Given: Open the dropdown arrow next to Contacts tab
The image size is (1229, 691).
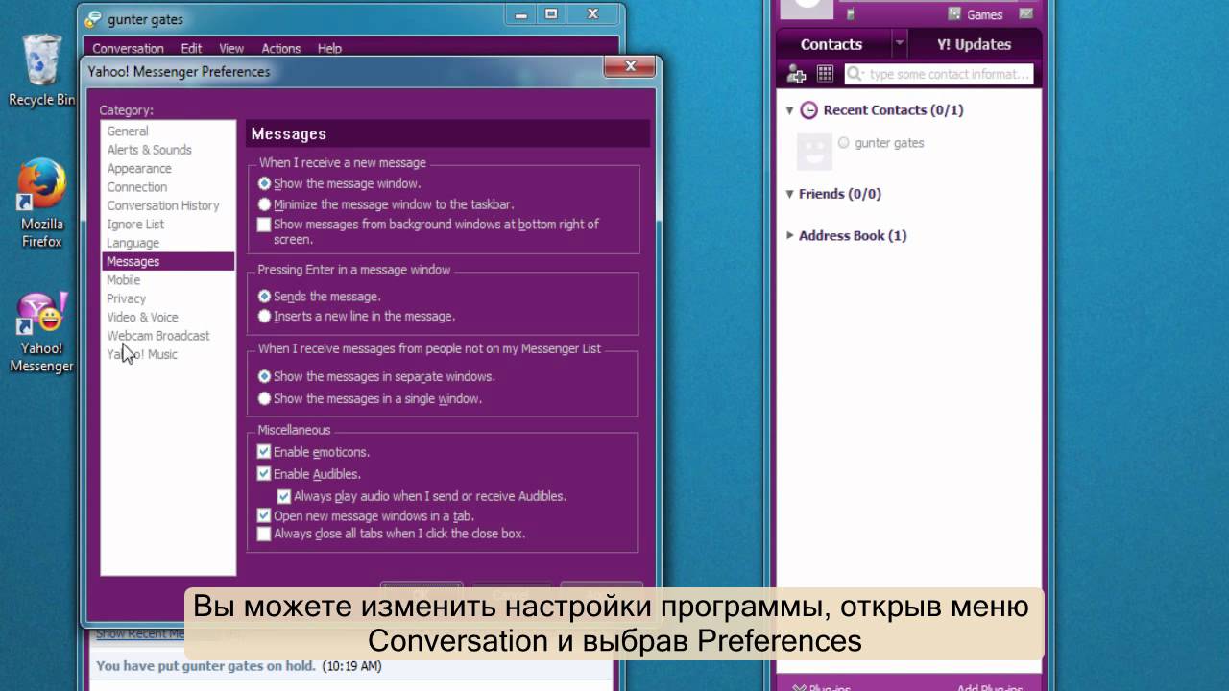Looking at the screenshot, I should pos(899,44).
